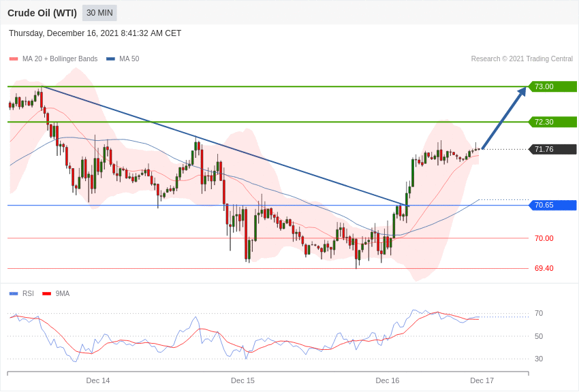Click the 70.00 red support label
579x392 pixels.
(x=544, y=238)
